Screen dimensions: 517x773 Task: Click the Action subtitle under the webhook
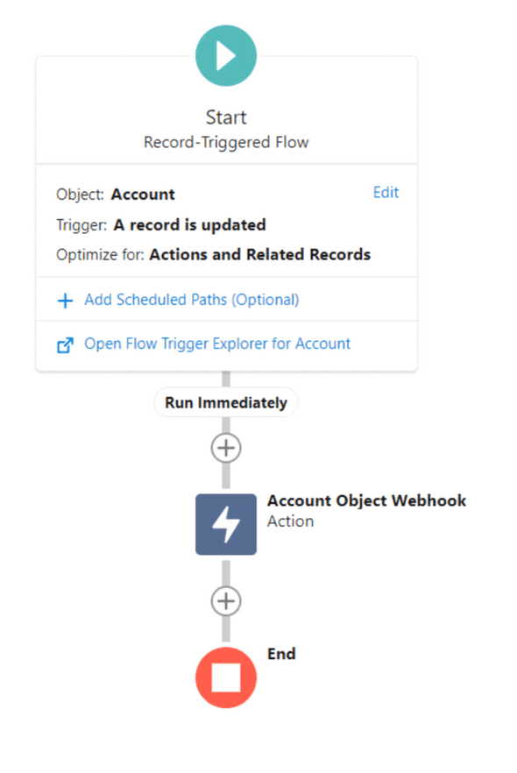290,521
